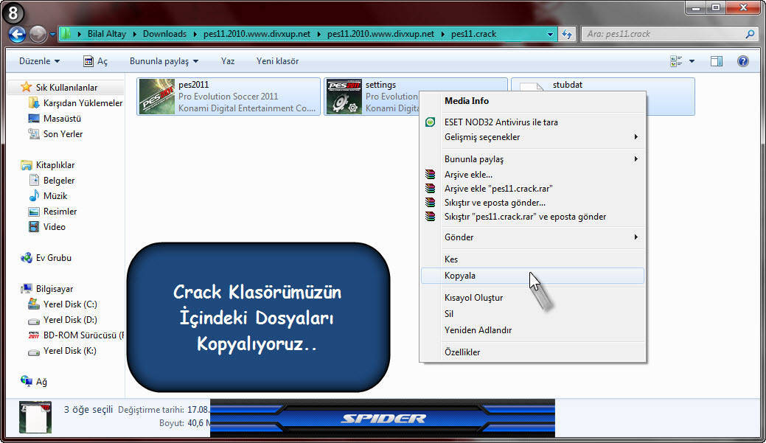Open Son Yerler in the sidebar
The height and width of the screenshot is (443, 766).
click(x=56, y=134)
